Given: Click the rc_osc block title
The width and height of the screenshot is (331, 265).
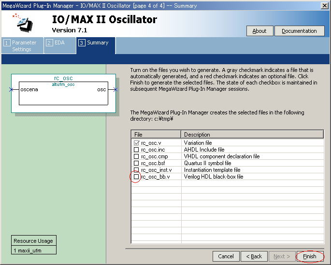Looking at the screenshot, I should (63, 78).
